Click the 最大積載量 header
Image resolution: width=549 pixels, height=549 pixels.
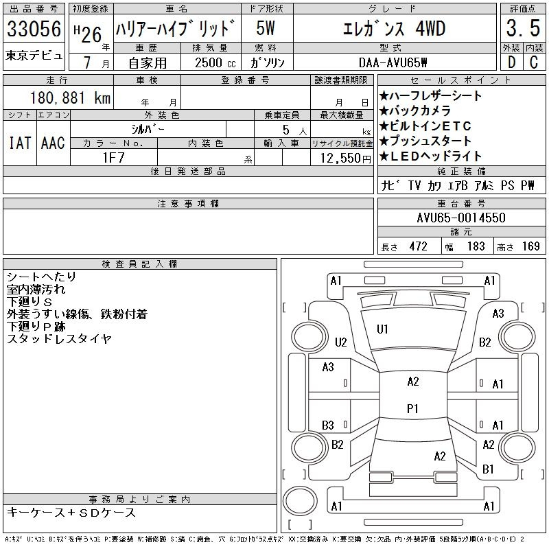pyautogui.click(x=341, y=115)
